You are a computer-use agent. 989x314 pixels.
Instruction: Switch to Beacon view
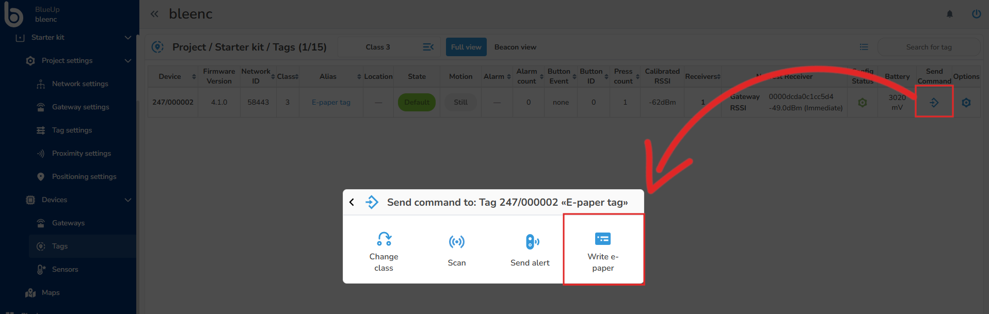click(x=515, y=47)
